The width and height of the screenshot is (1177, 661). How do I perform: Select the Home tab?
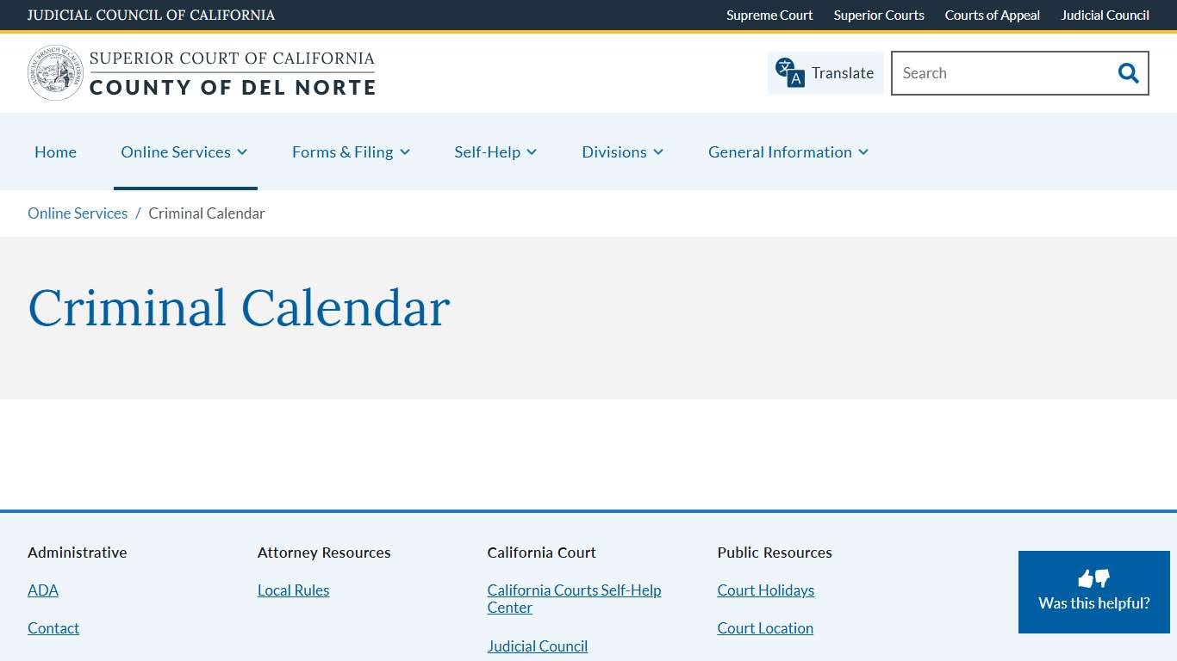55,151
